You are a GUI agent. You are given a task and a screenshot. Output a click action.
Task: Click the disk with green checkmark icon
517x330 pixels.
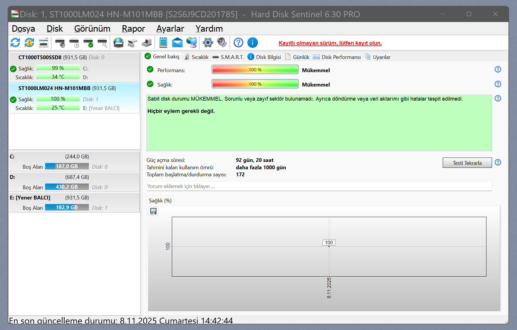pos(88,43)
